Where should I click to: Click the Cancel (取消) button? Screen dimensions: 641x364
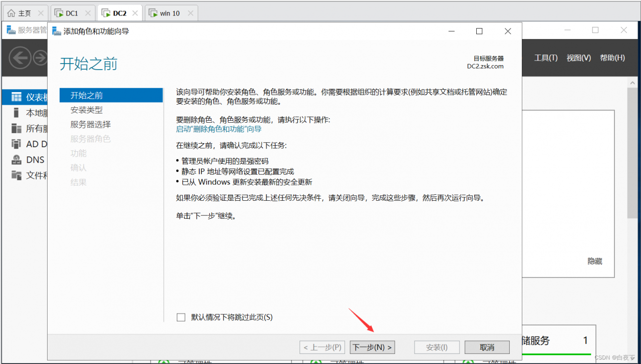487,347
